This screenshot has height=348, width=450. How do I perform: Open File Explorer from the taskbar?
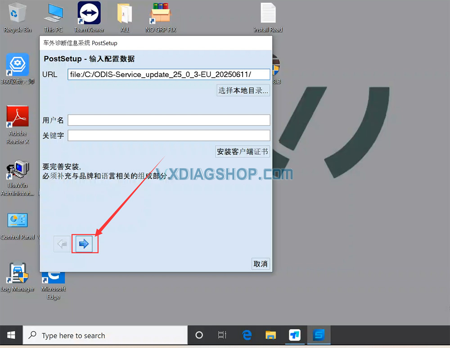270,335
